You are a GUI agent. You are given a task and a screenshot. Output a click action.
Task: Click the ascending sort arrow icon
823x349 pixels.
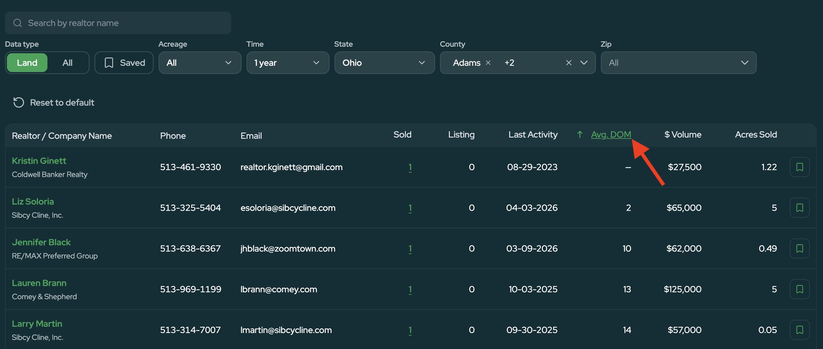(x=580, y=134)
